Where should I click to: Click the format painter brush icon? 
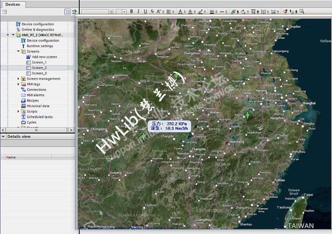coord(285,12)
